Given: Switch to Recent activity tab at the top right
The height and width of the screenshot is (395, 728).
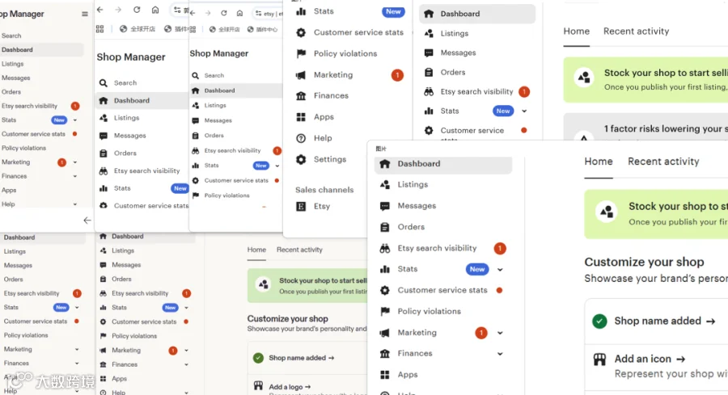Looking at the screenshot, I should click(x=636, y=31).
